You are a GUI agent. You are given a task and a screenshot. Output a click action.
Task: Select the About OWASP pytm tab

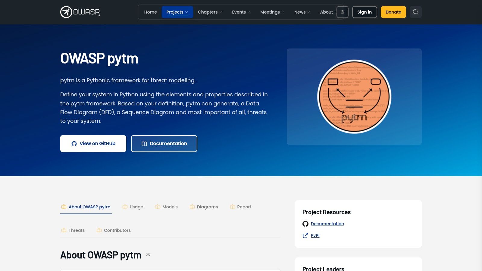pos(86,207)
